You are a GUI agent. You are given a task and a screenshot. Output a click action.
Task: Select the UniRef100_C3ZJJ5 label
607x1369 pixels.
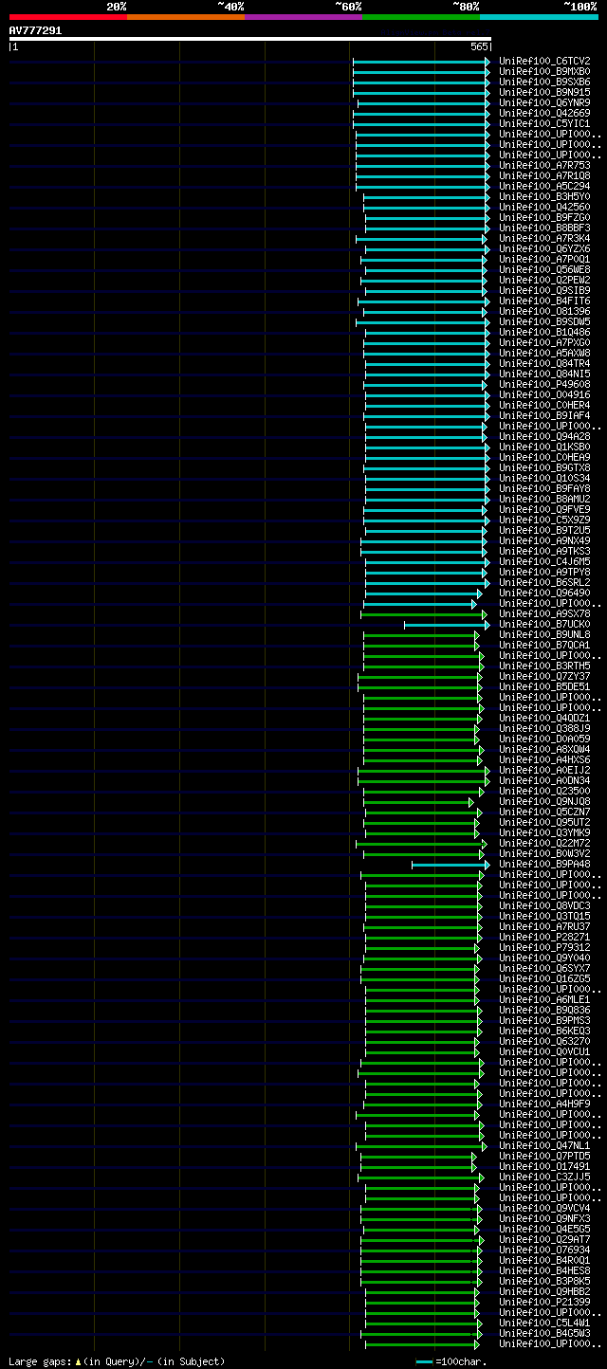(x=544, y=1177)
